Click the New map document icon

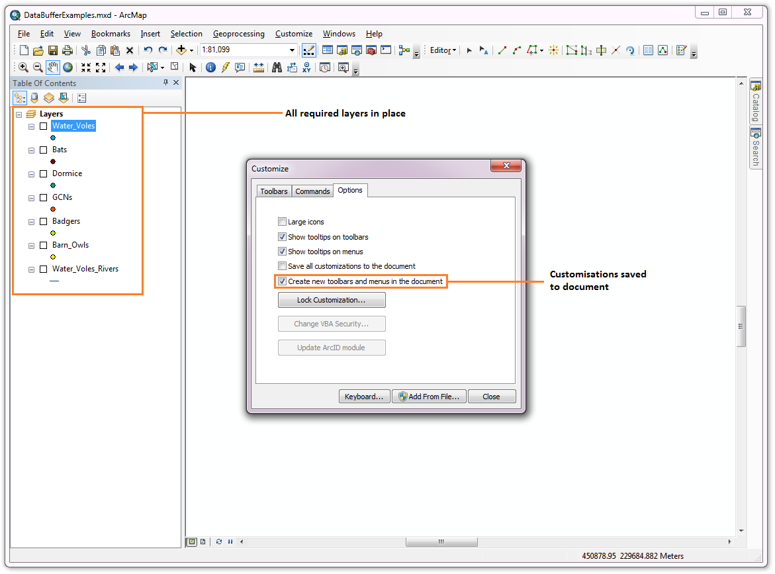tap(24, 50)
